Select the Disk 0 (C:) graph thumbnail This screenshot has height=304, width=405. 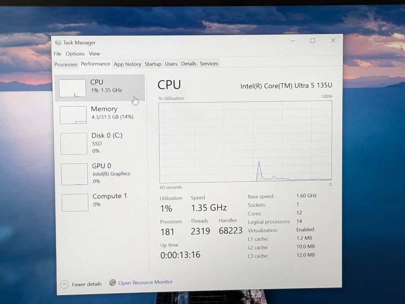pyautogui.click(x=74, y=144)
